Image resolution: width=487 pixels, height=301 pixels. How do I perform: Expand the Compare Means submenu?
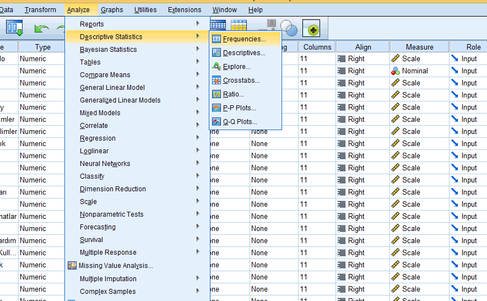(x=198, y=74)
